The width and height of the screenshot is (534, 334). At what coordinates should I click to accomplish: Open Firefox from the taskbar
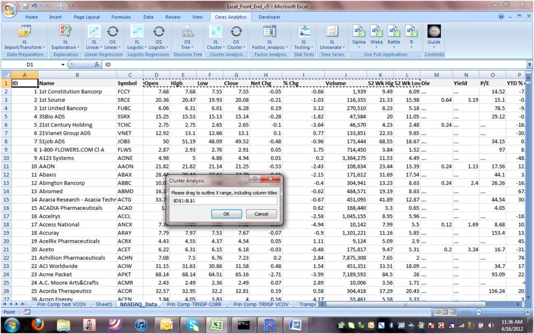(x=38, y=325)
